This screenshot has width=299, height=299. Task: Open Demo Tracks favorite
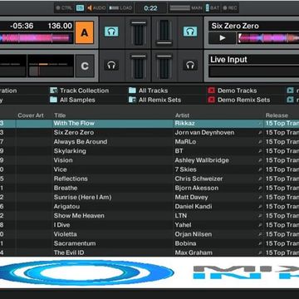(x=233, y=91)
